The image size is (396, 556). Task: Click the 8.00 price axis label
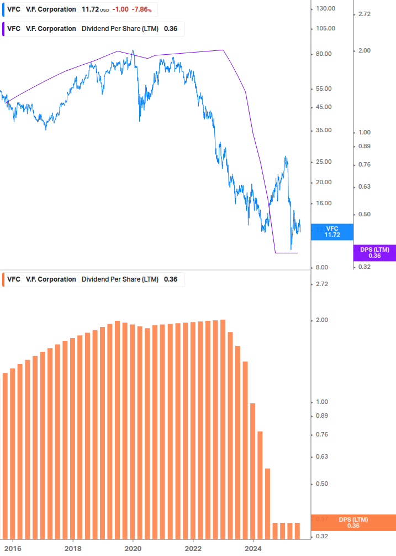(322, 267)
